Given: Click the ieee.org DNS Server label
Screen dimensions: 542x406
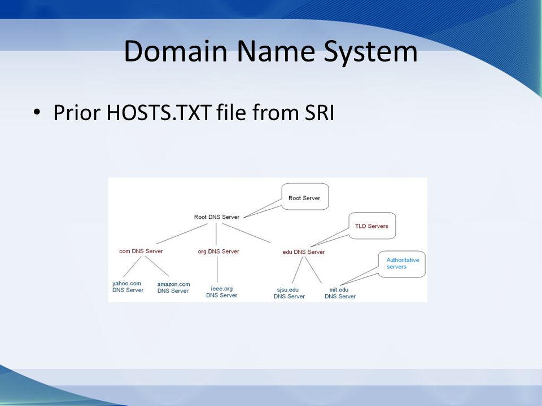Looking at the screenshot, I should (221, 292).
